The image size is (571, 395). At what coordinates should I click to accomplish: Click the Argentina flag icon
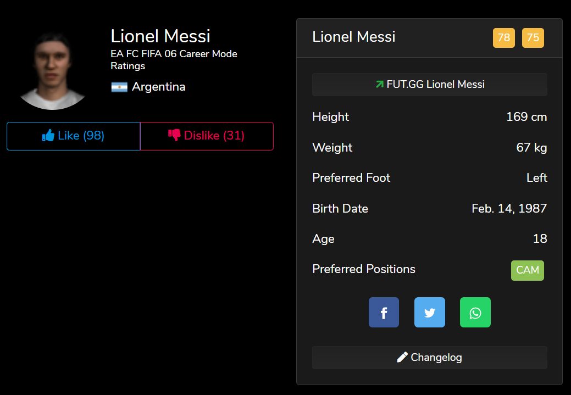click(119, 87)
